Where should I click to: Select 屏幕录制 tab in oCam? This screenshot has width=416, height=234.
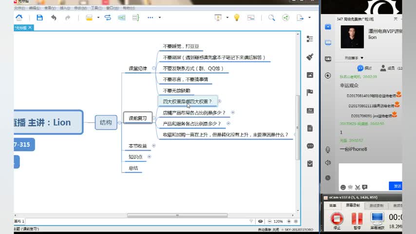coord(353,205)
